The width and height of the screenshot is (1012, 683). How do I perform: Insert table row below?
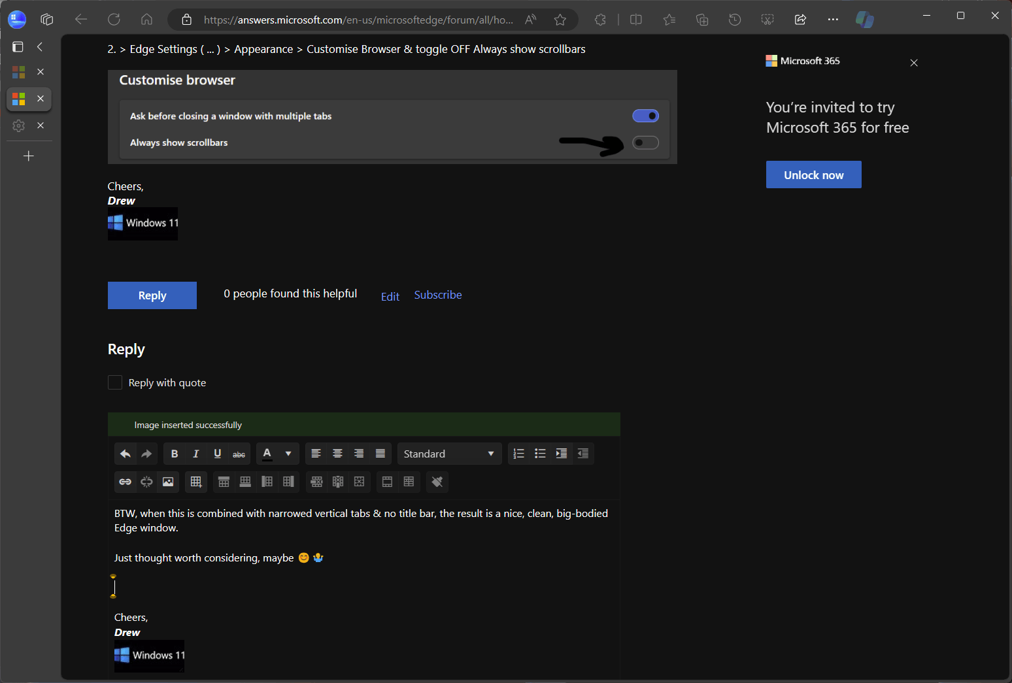246,482
